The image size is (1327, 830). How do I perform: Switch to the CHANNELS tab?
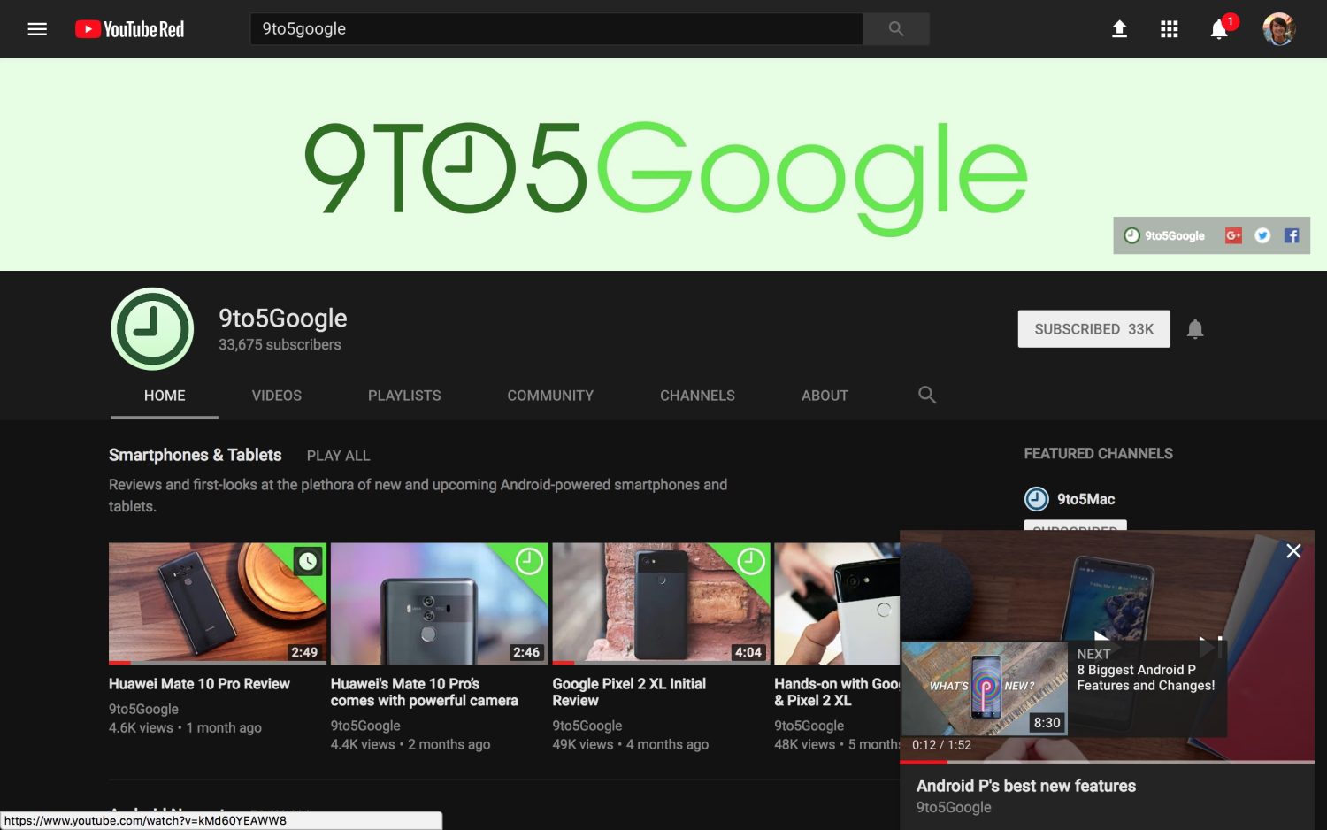[x=697, y=396]
